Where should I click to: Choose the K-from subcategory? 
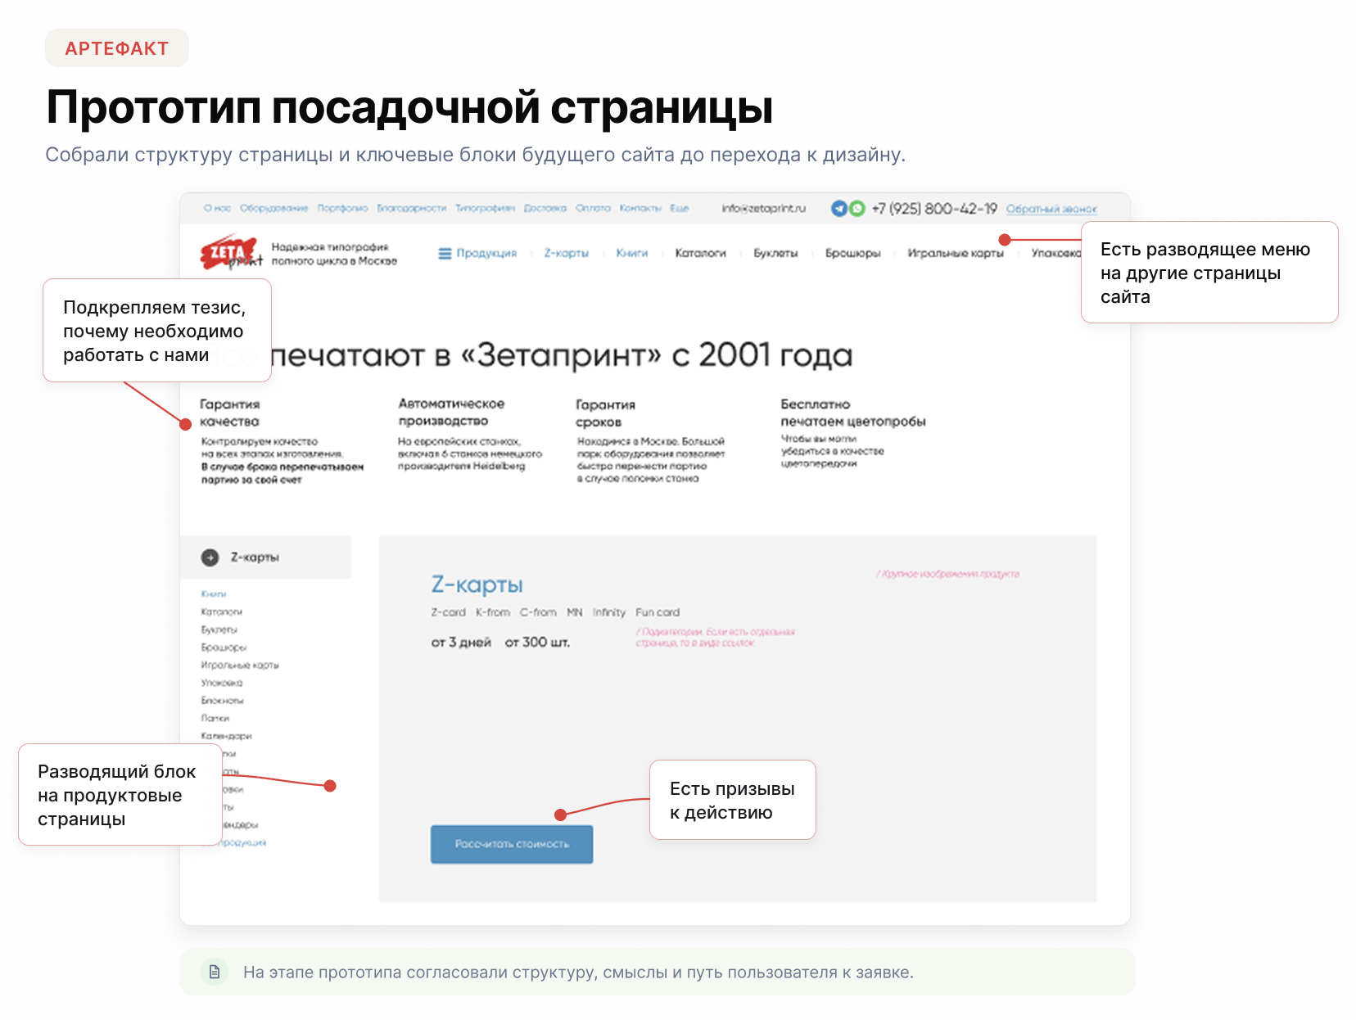493,612
